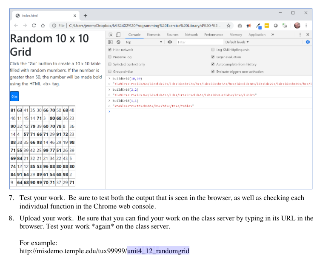Go to the browser home page
Screen dimensions: 334x260
[x=43, y=26]
